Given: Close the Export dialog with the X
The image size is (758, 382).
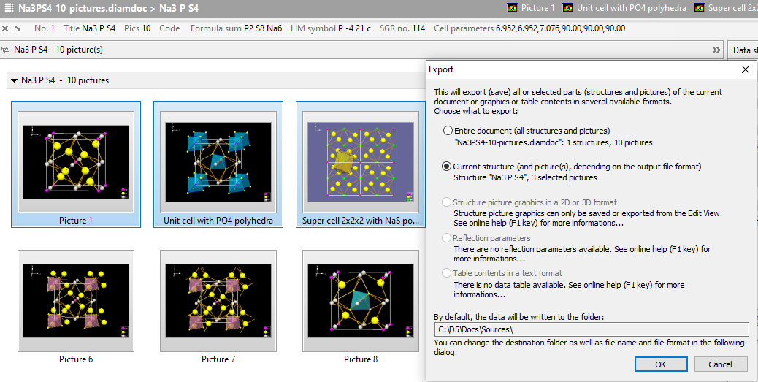Looking at the screenshot, I should click(745, 69).
